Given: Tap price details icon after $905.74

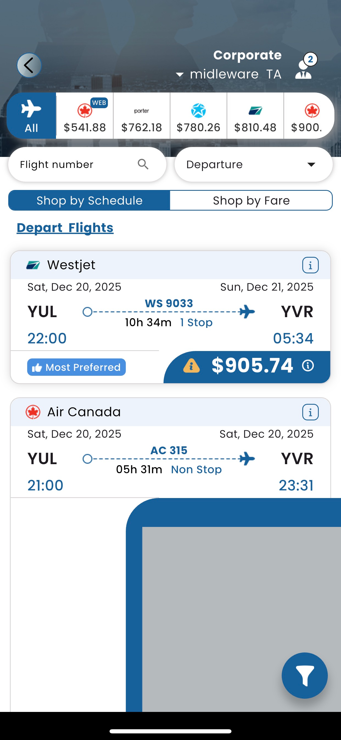Looking at the screenshot, I should click(x=308, y=366).
